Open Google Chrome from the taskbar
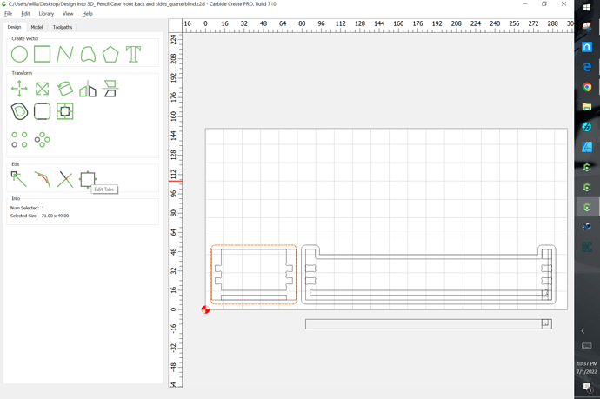Viewport: 600px width, 399px height. pyautogui.click(x=587, y=87)
